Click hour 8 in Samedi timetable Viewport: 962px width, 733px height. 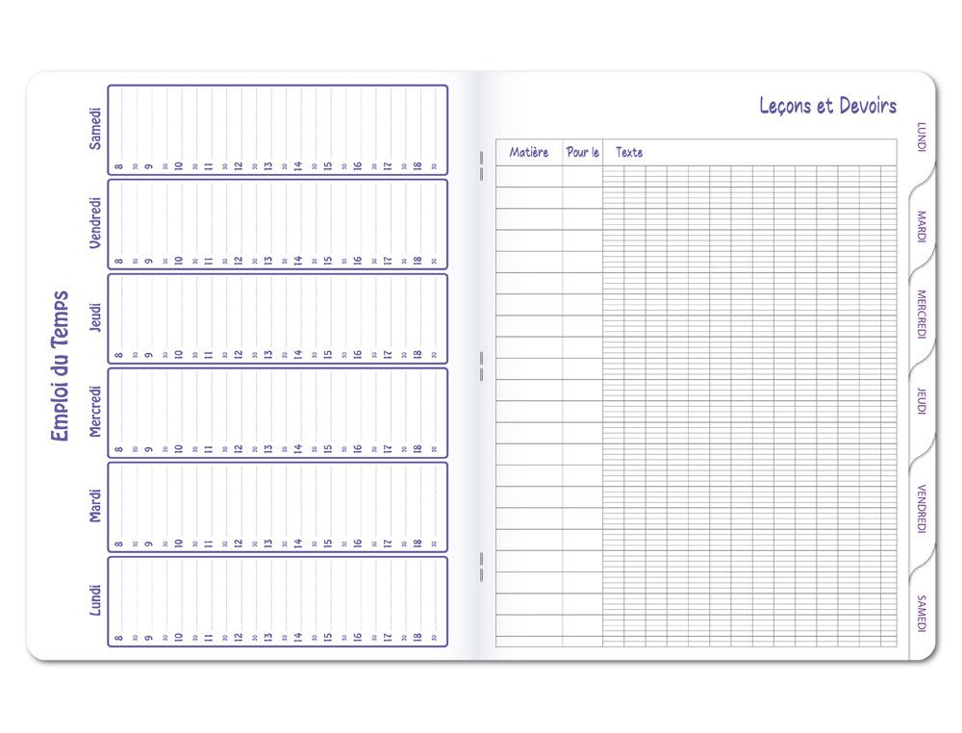click(119, 166)
